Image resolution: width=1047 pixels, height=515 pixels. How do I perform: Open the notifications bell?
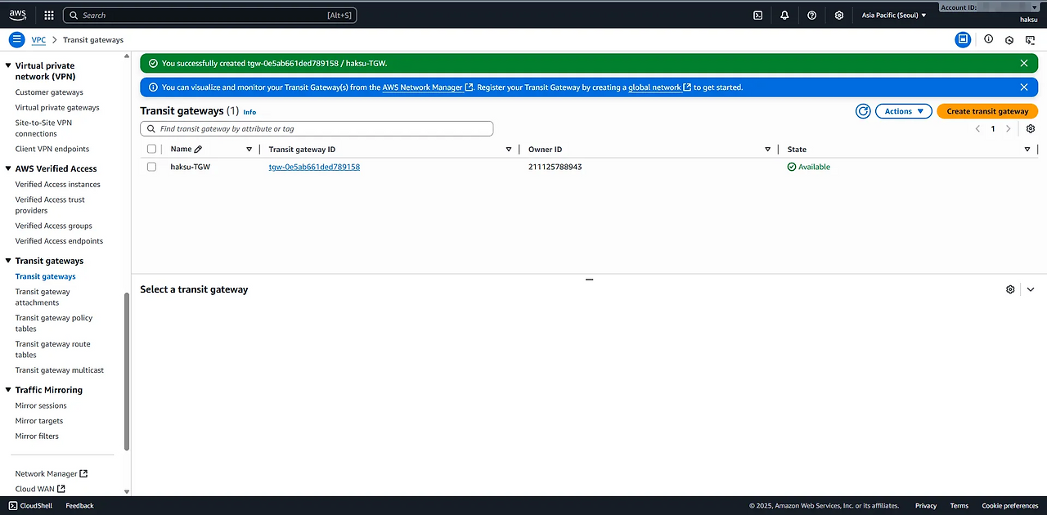pyautogui.click(x=784, y=15)
